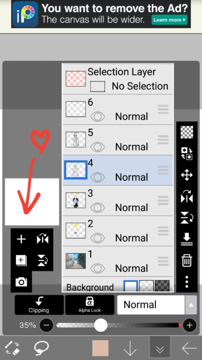Image resolution: width=202 pixels, height=360 pixels.
Task: Open the current color swatch
Action: coord(100,348)
